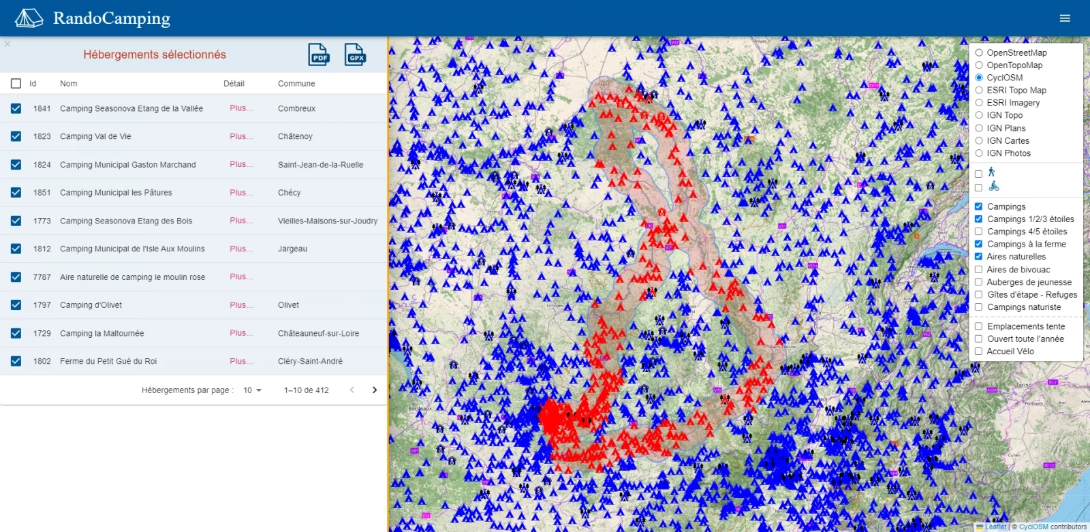
Task: Enable the cycling routes layer checkbox
Action: [978, 187]
